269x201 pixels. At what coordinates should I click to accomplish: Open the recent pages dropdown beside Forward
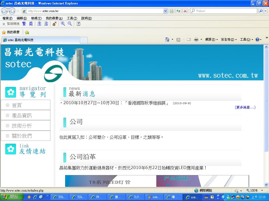click(x=18, y=11)
